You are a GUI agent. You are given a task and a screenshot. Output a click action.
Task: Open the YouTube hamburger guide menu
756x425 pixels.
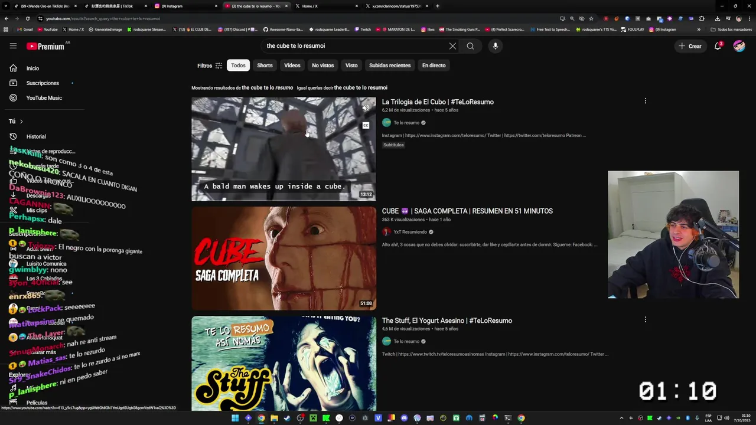click(13, 46)
